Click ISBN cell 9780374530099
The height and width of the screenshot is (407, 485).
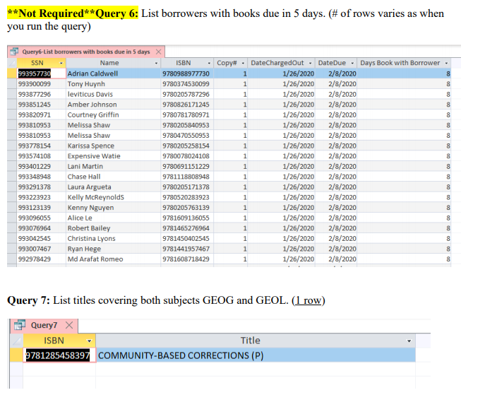point(186,84)
